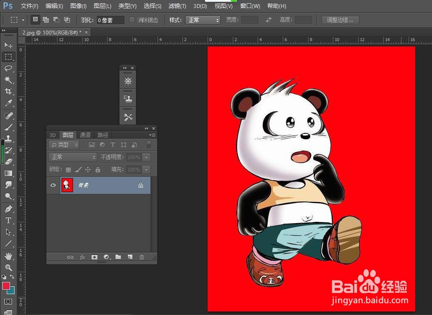Screen dimensions: 432x315
Task: Enable the 消除锯齿 checkbox
Action: pyautogui.click(x=132, y=20)
